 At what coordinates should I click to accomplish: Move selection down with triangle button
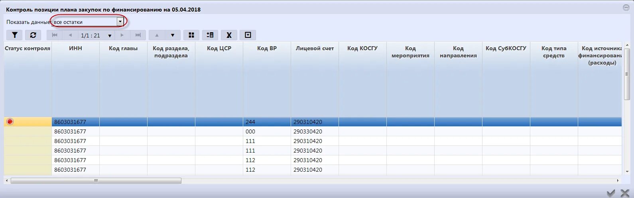[173, 35]
